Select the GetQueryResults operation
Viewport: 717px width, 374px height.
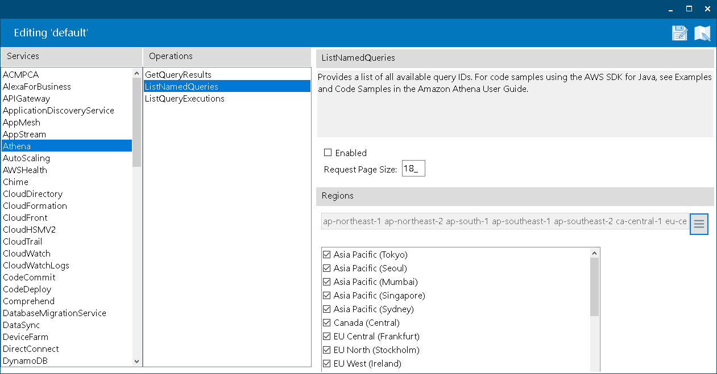pos(227,75)
